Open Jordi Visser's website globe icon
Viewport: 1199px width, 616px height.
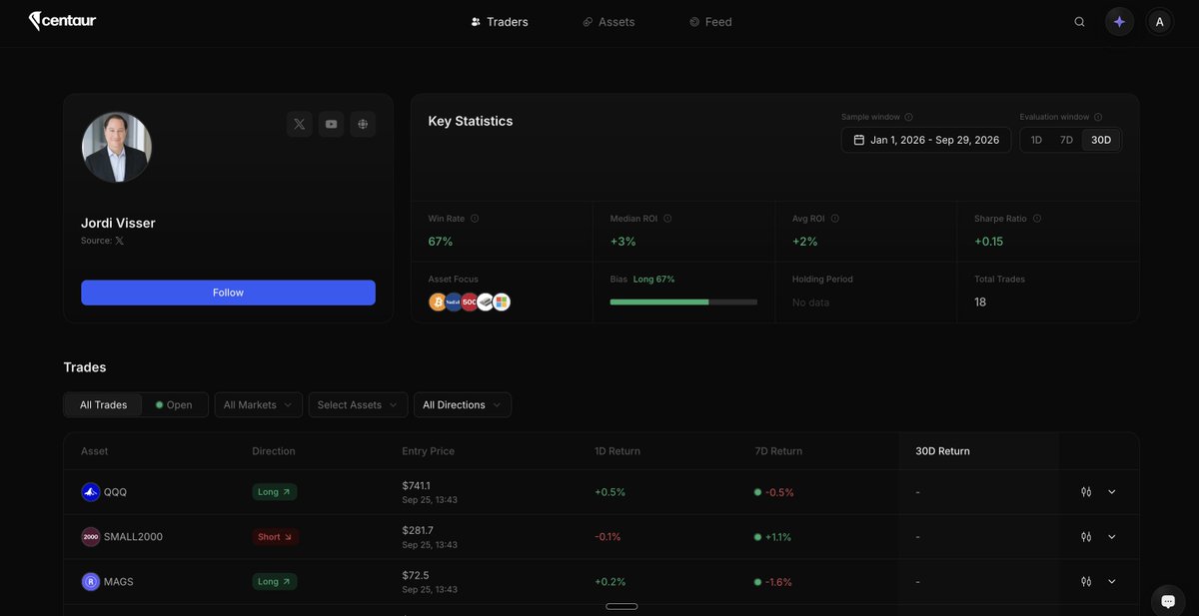pos(363,124)
